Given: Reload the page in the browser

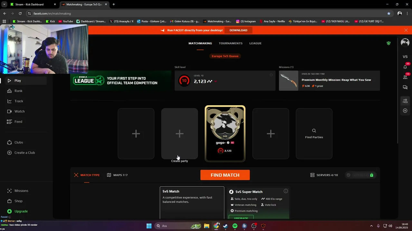Looking at the screenshot, I should [20, 13].
